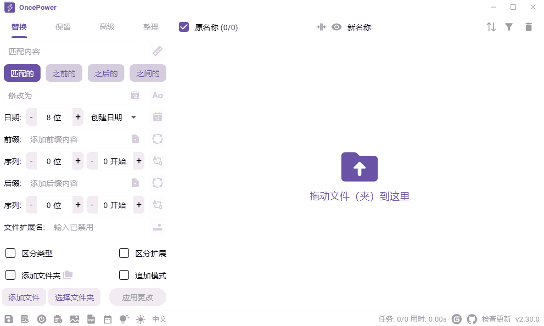Switch language via 中文 button
Image resolution: width=544 pixels, height=326 pixels.
160,319
